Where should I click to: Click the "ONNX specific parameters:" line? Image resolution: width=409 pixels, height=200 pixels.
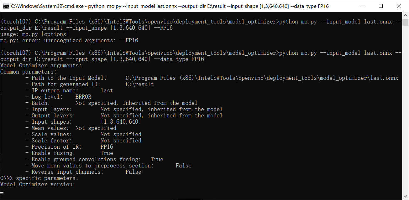[x=39, y=178]
